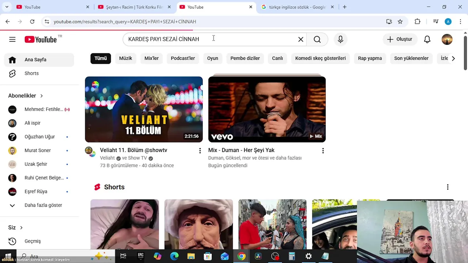Play the Veliaht 11. Bölüm thumbnail
468x263 pixels.
pyautogui.click(x=144, y=109)
